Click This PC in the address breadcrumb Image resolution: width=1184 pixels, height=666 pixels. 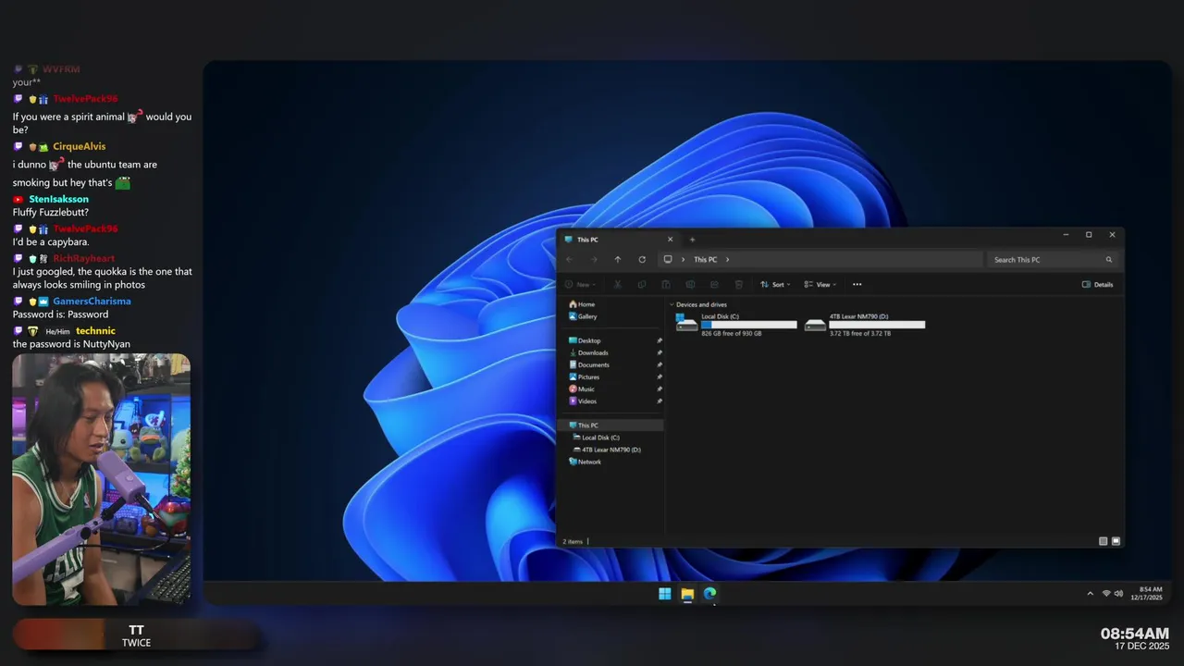pos(706,260)
